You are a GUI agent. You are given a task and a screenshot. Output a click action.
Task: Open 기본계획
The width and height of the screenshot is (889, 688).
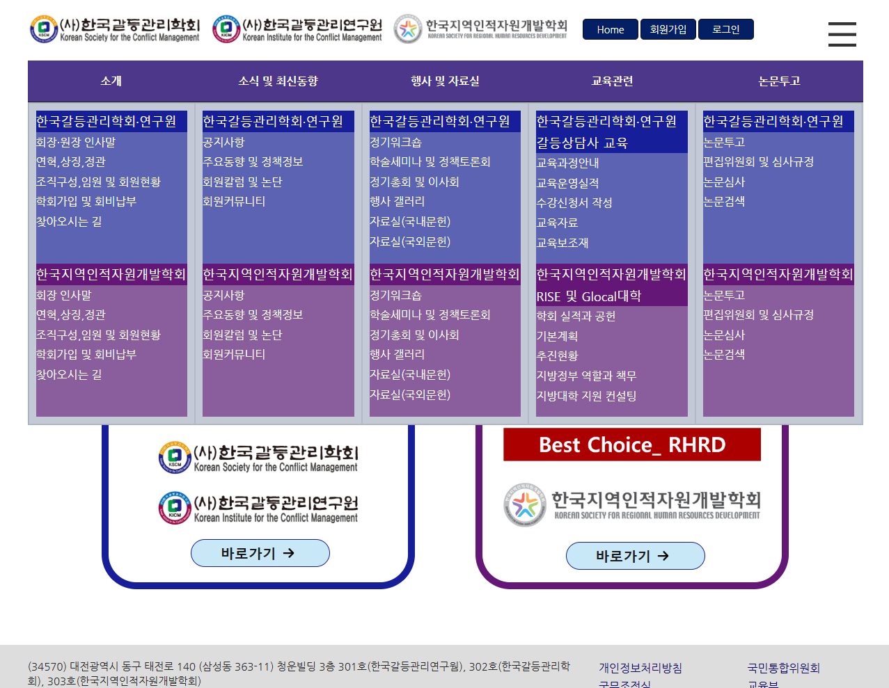[557, 336]
